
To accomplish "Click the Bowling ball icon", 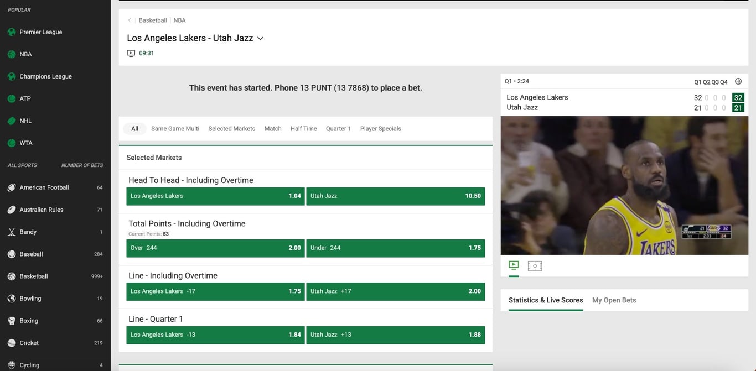I will [11, 298].
